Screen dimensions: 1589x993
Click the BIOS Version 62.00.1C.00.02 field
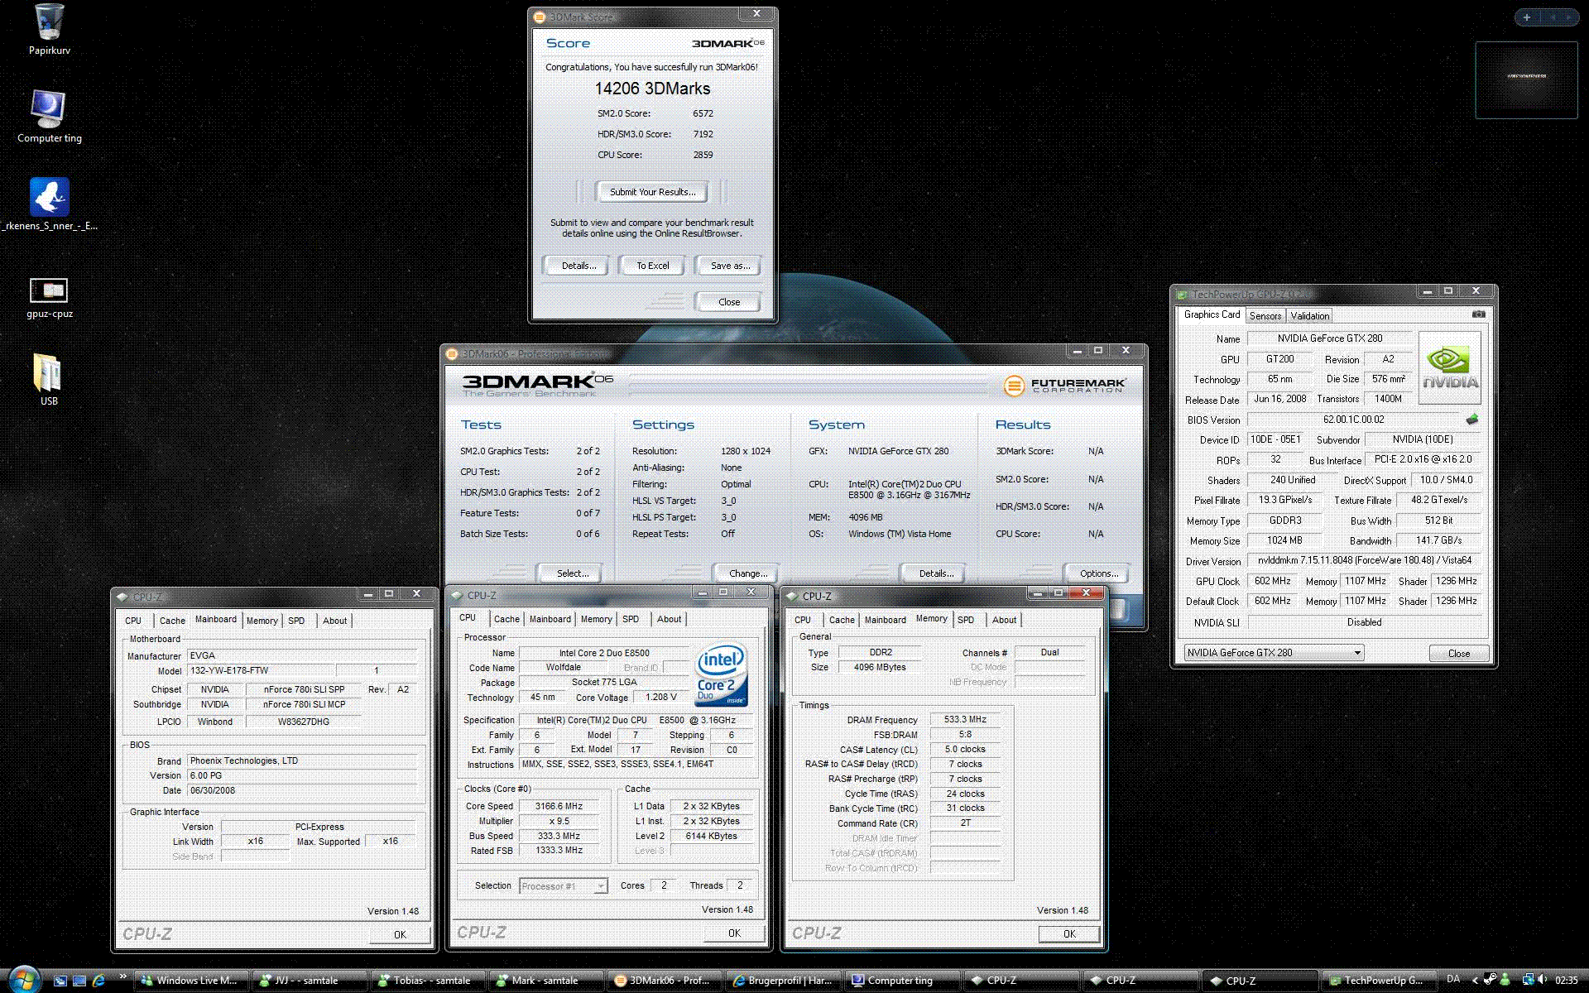tap(1353, 420)
